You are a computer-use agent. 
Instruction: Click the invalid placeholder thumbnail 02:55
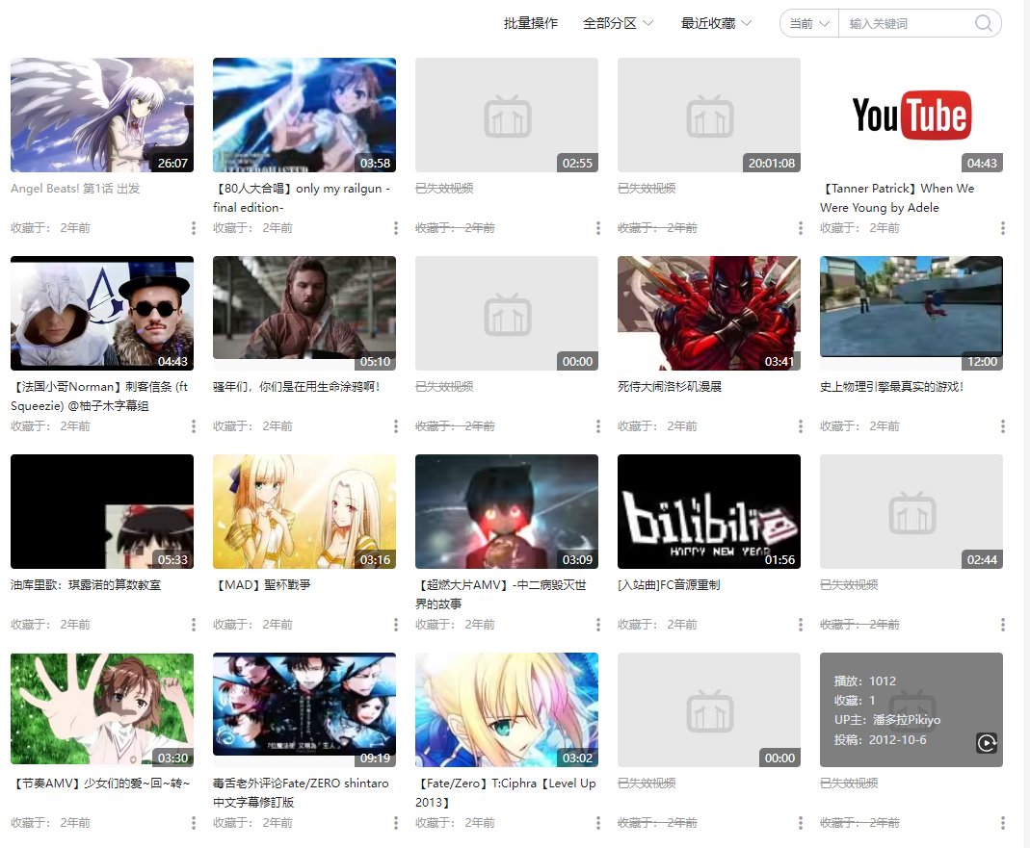click(x=507, y=115)
